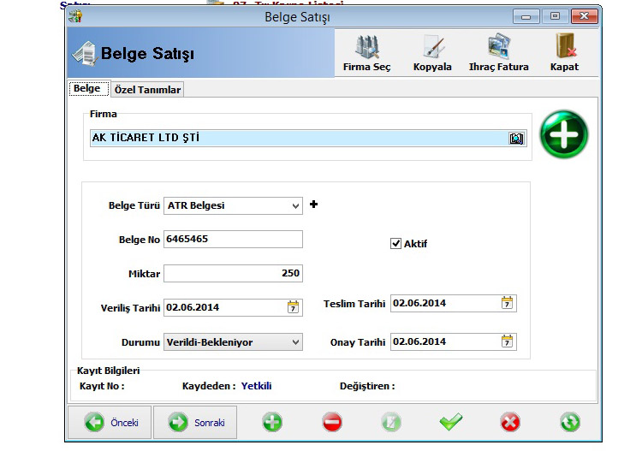642x451 pixels.
Task: Open İhraç Fatura from the toolbar
Action: (x=498, y=47)
